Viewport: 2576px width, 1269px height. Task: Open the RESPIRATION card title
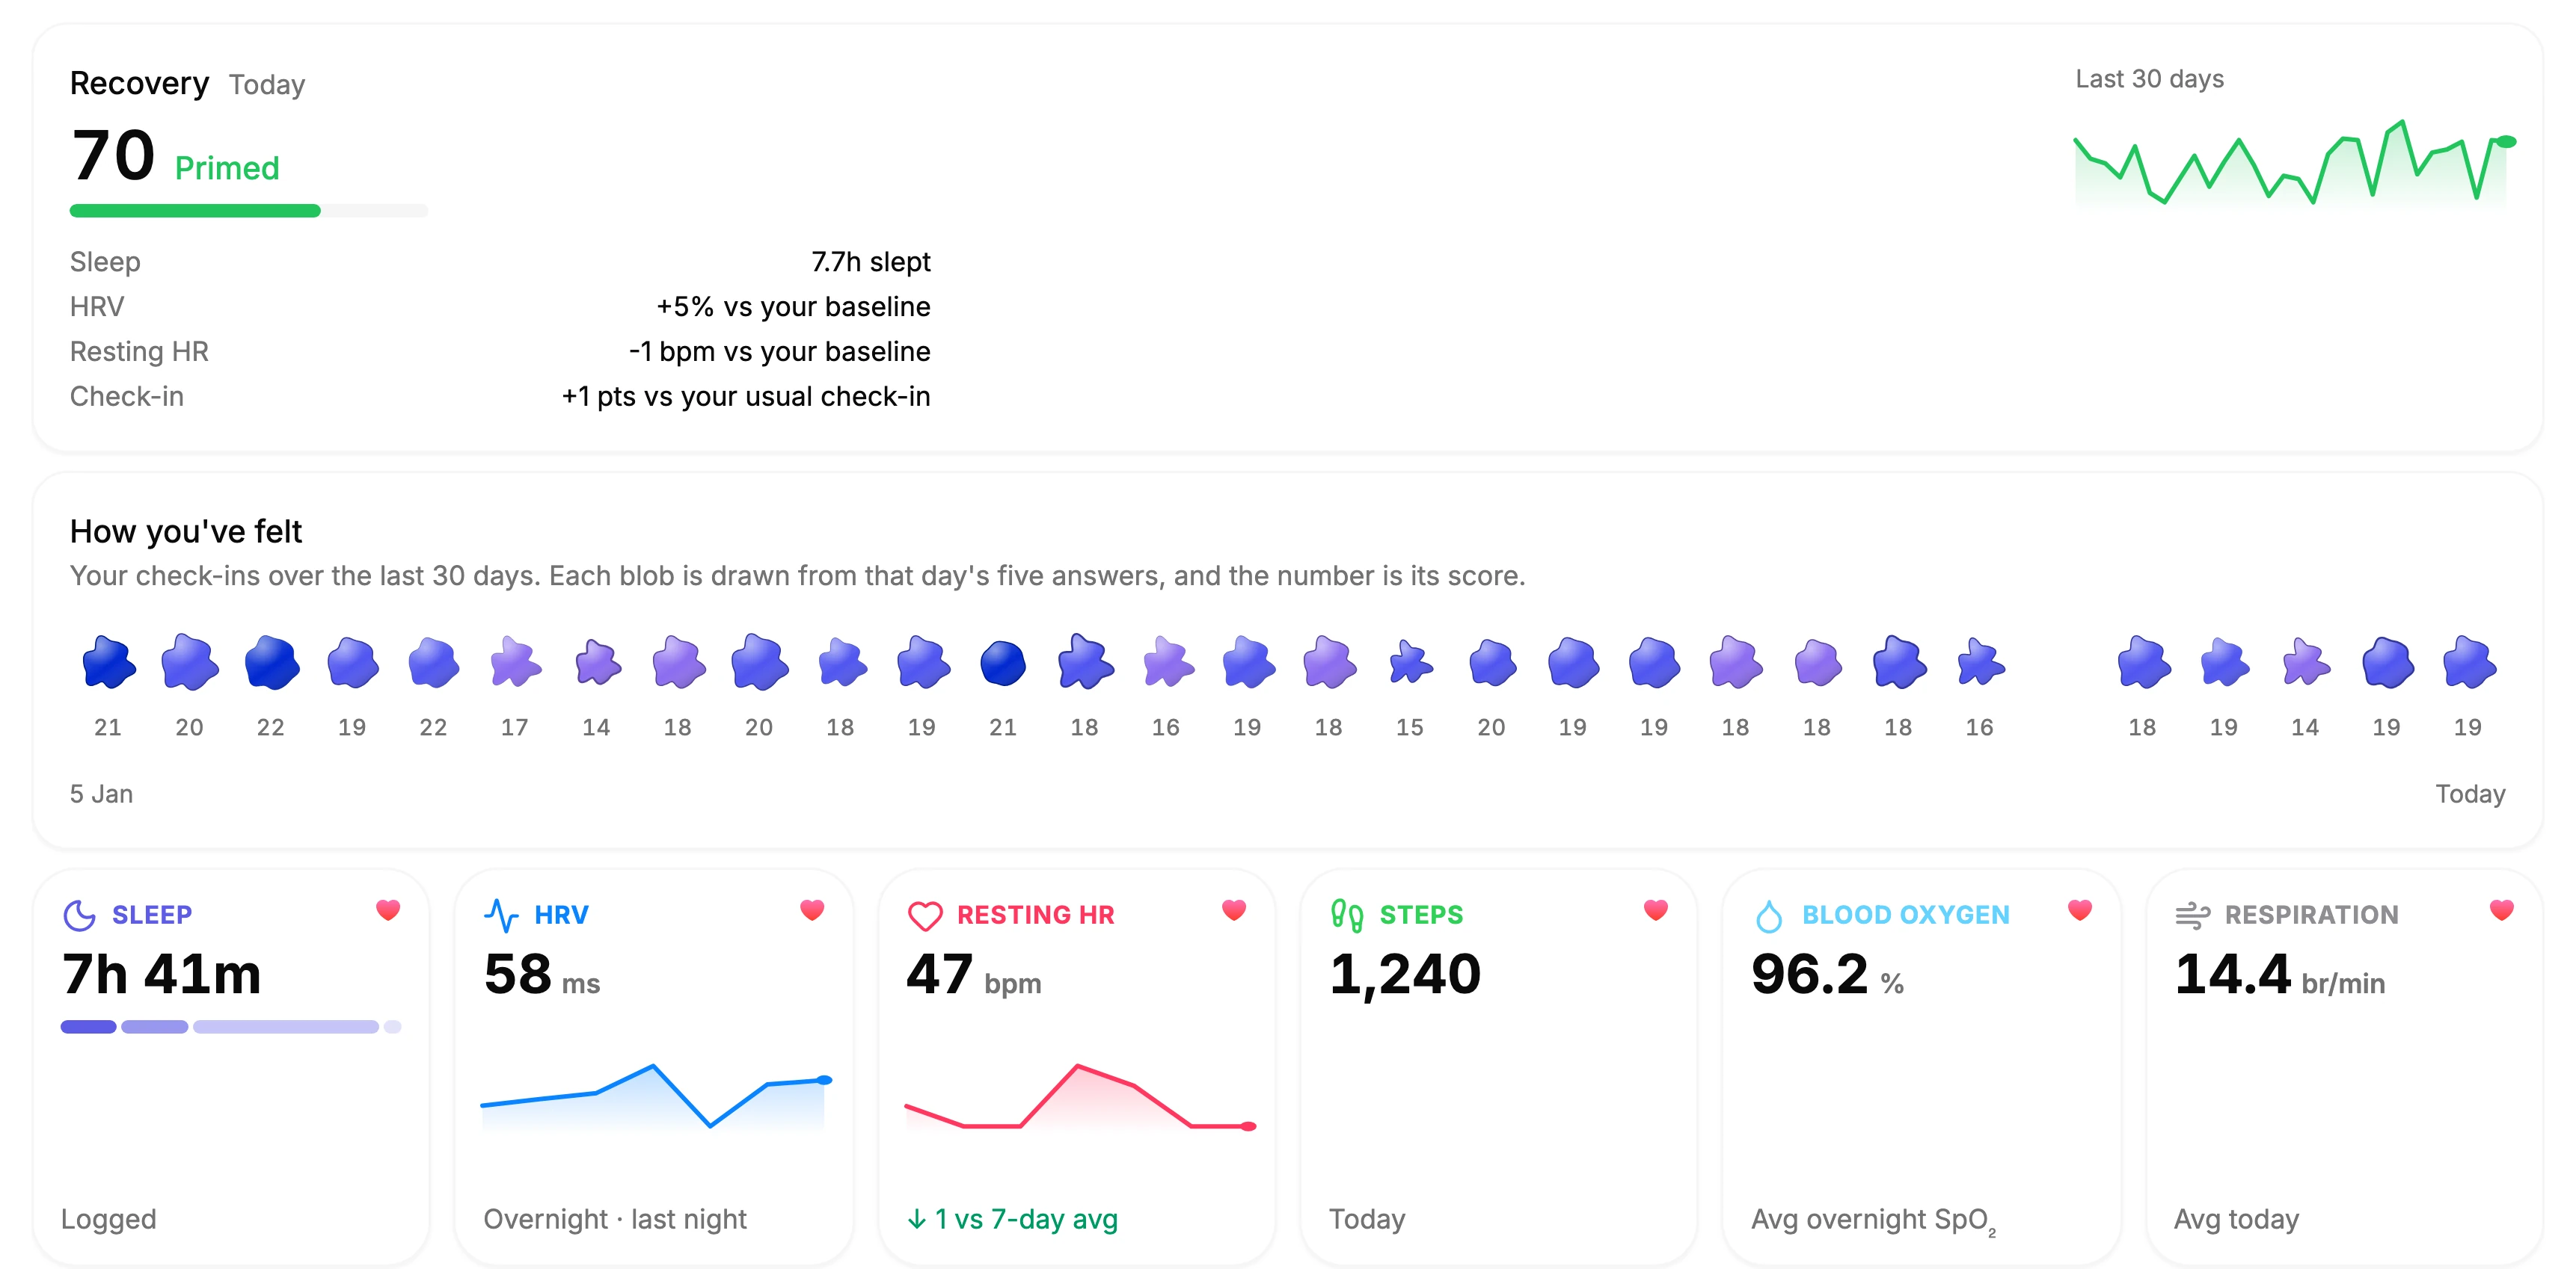[2311, 916]
